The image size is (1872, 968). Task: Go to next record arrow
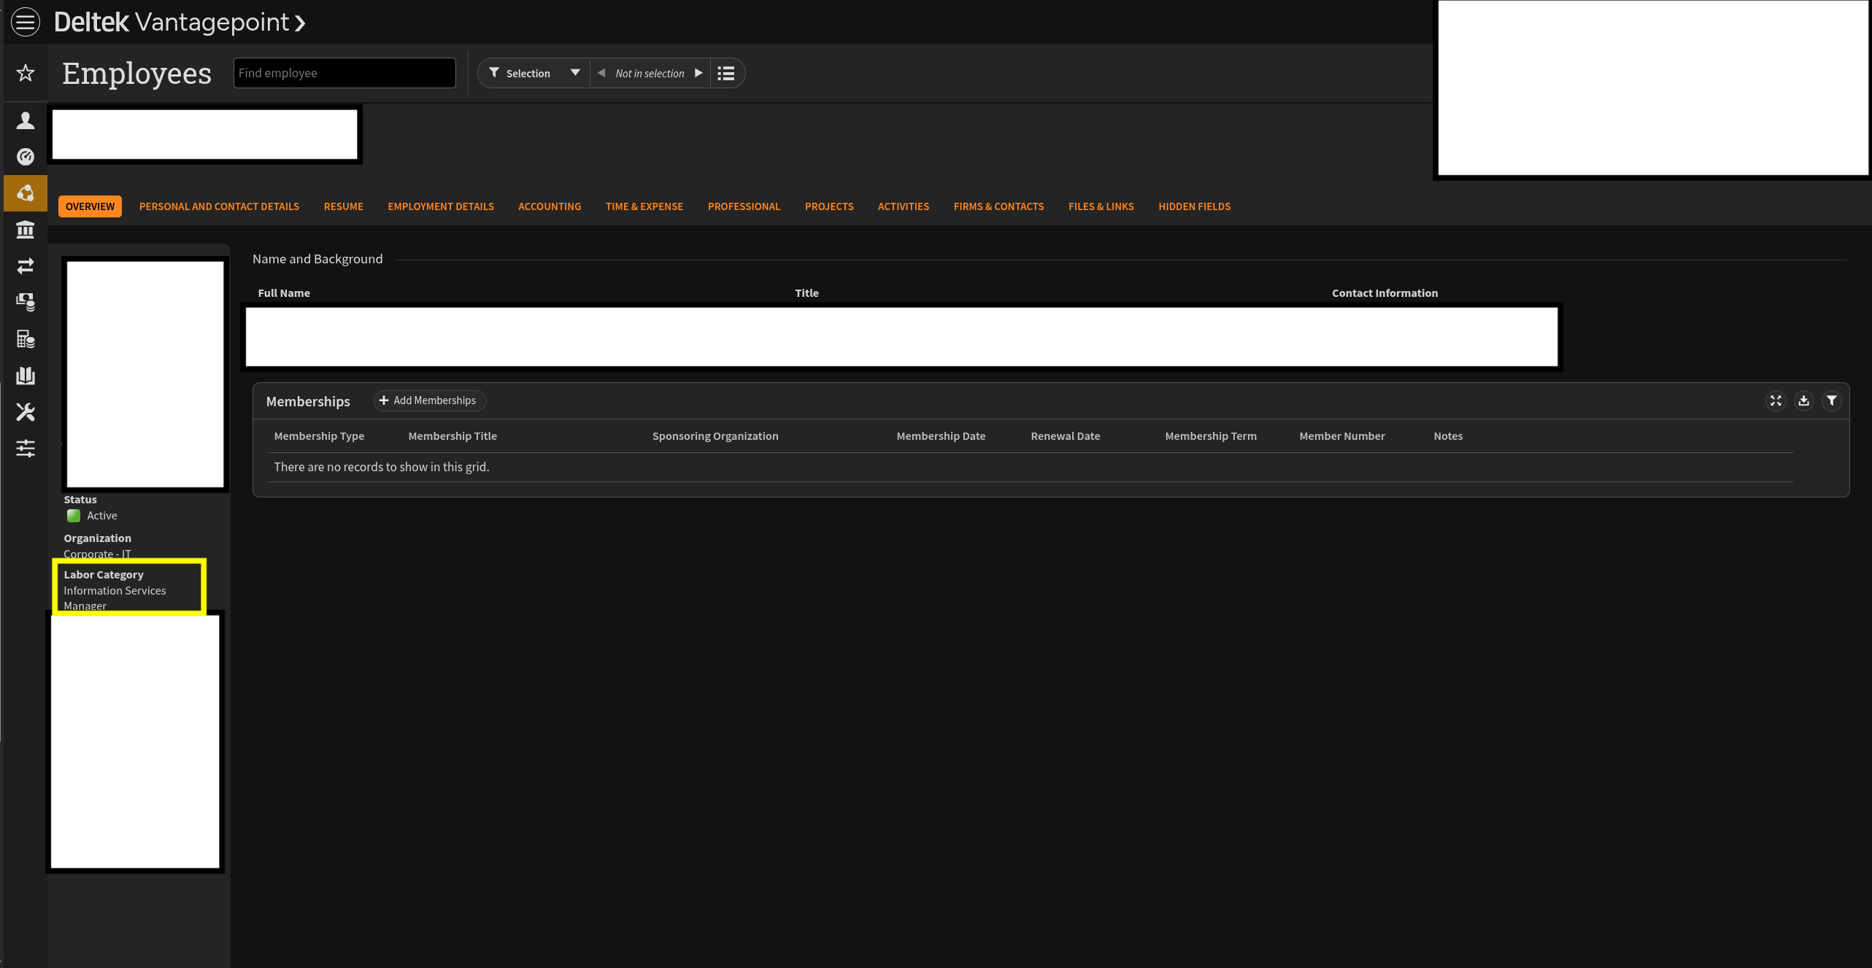698,73
